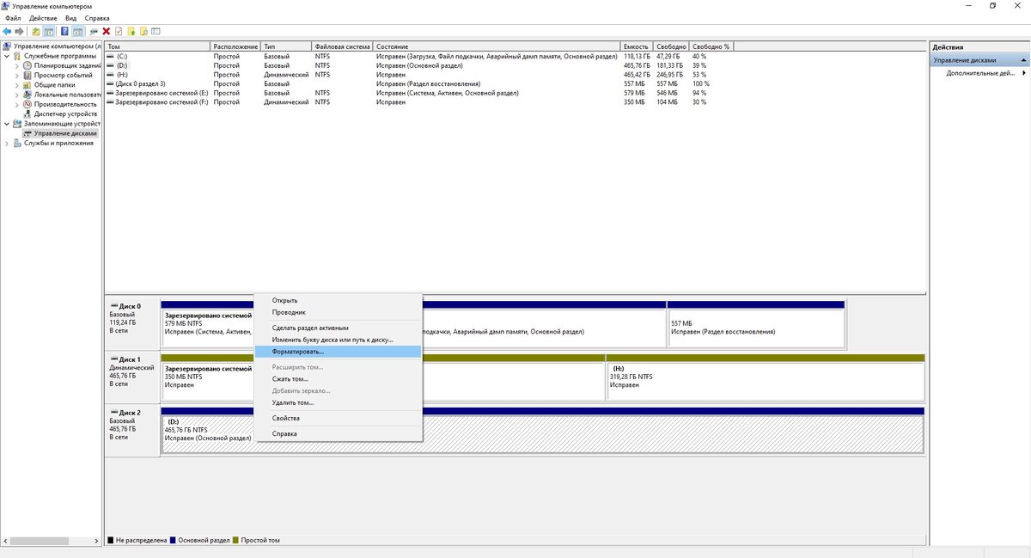The image size is (1031, 558).
Task: Expand the Общие папки node
Action: click(x=17, y=85)
